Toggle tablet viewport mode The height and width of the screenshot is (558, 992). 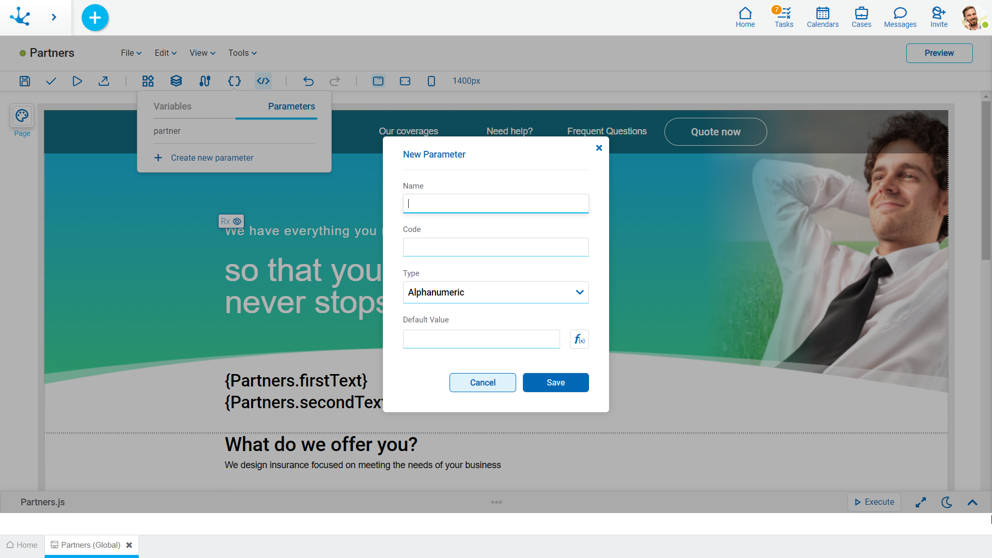(x=406, y=81)
